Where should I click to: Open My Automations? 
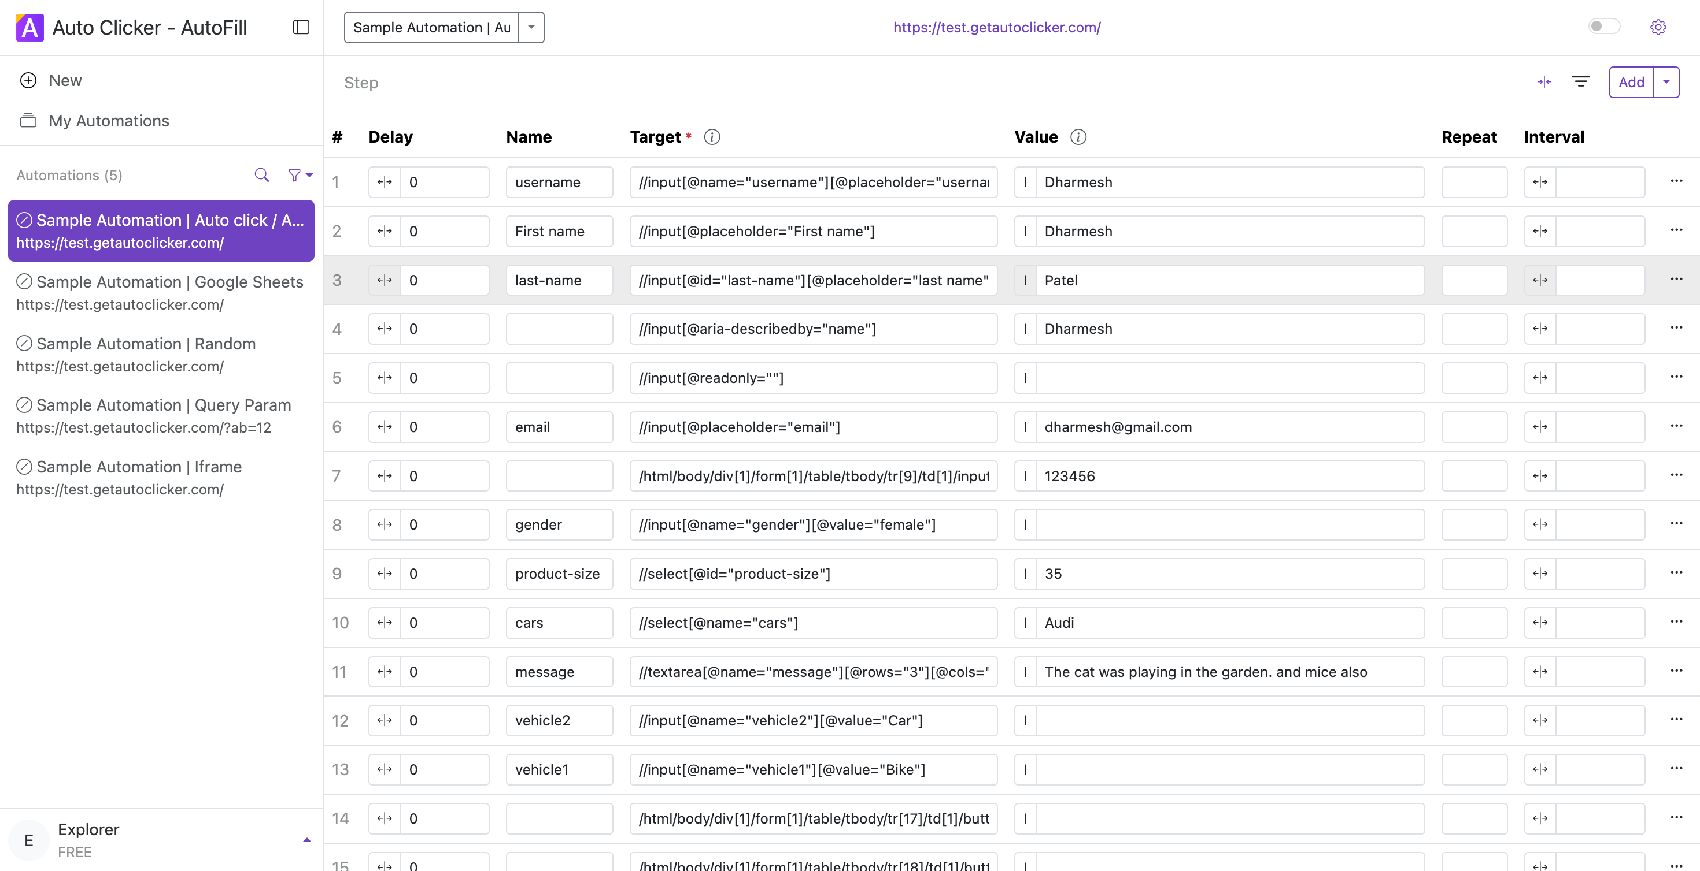(x=109, y=121)
